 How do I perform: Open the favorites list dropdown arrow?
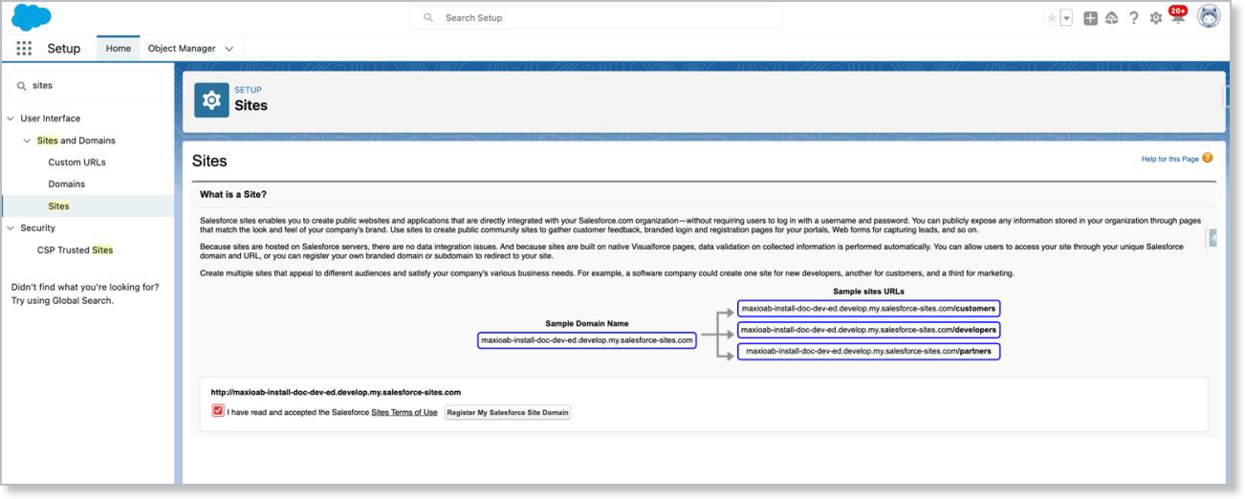point(1066,18)
